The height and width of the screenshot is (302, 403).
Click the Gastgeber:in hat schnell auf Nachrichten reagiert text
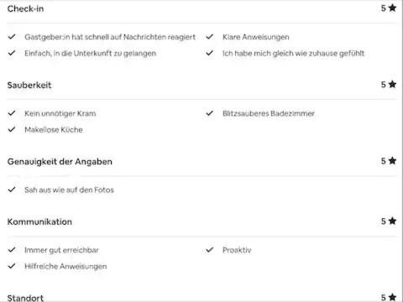110,37
